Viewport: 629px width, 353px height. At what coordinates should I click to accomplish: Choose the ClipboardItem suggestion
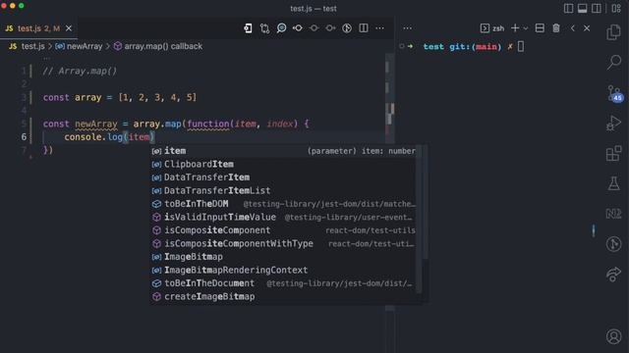pyautogui.click(x=283, y=164)
